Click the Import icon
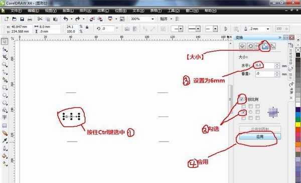This screenshot has width=301, height=183. coord(92,19)
